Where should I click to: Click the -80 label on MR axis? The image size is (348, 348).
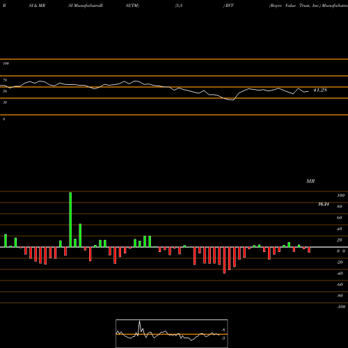point(340,296)
